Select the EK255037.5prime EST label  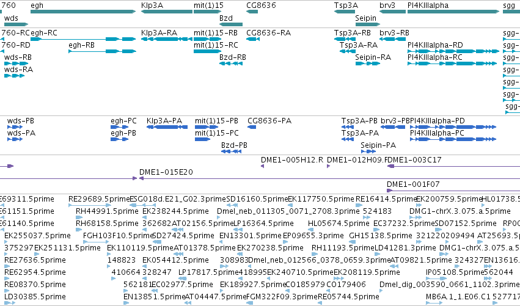37,236
